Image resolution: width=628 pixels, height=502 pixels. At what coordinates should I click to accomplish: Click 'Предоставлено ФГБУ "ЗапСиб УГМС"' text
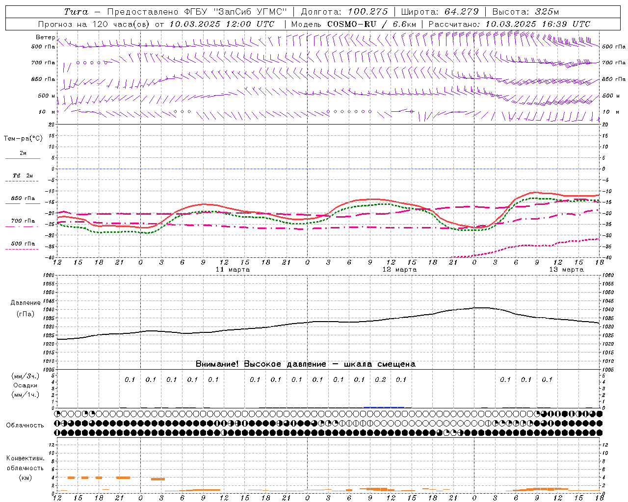click(197, 12)
